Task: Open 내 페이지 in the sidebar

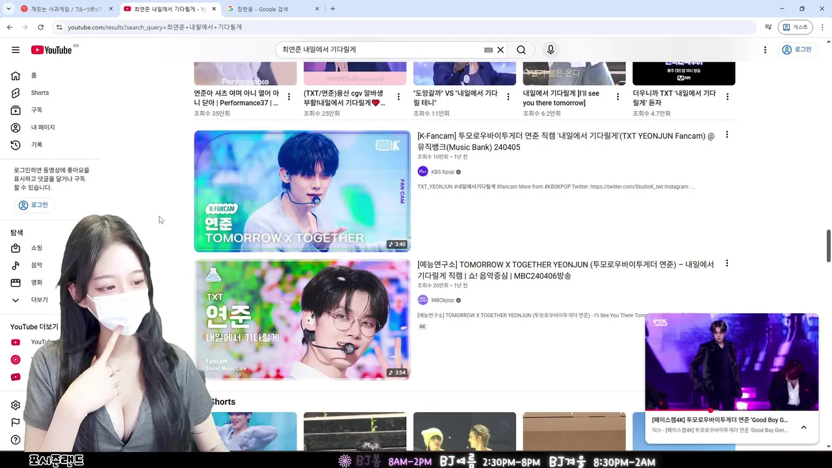Action: click(x=43, y=127)
